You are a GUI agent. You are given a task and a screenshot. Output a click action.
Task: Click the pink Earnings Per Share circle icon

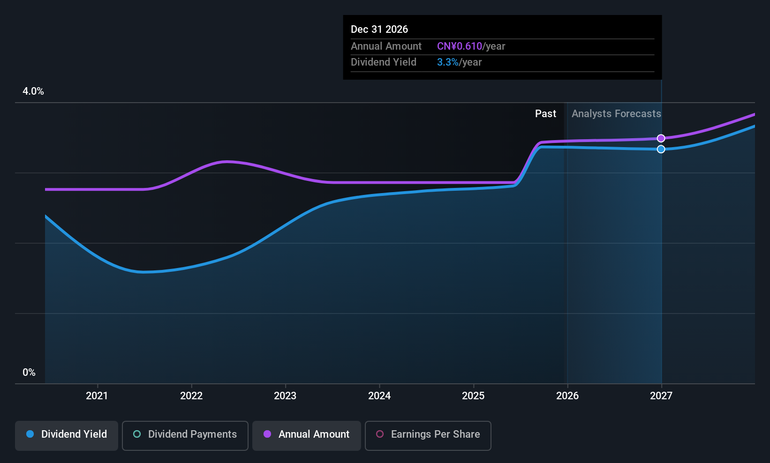click(380, 434)
